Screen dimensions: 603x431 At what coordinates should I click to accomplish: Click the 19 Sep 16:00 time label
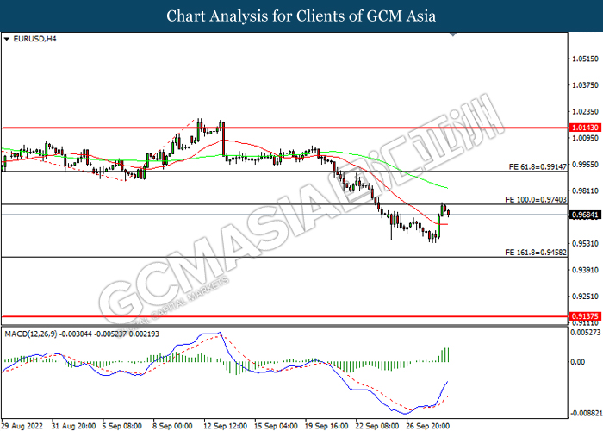coord(326,426)
